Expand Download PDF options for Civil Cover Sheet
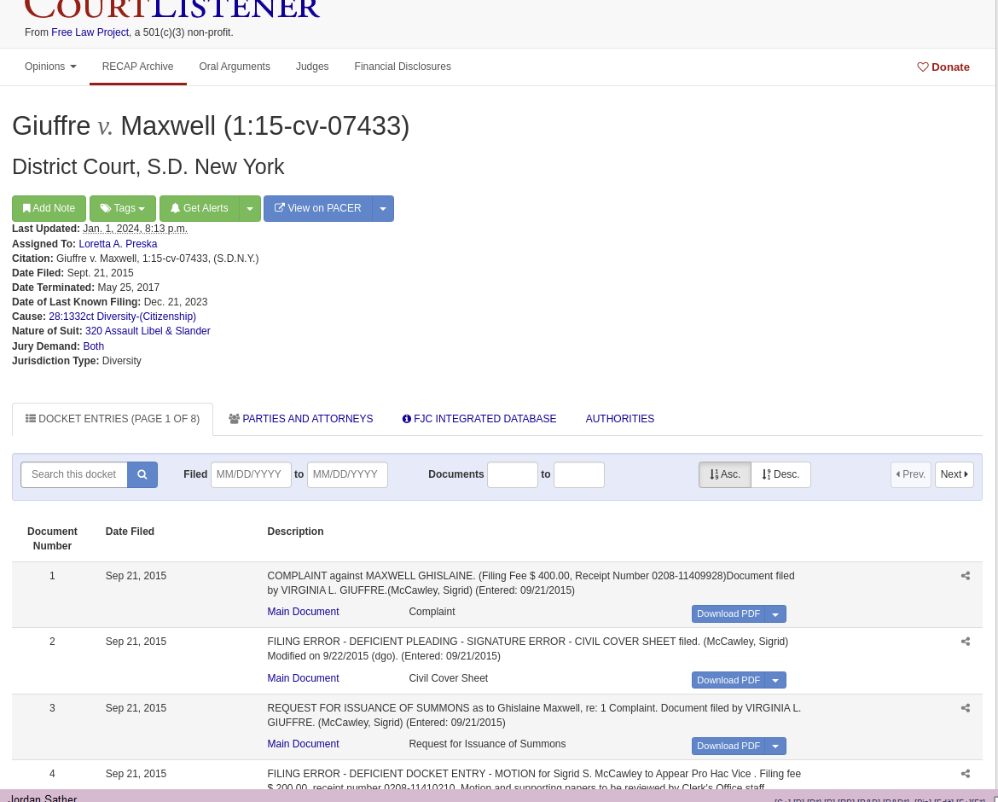Image resolution: width=998 pixels, height=802 pixels. coord(776,681)
